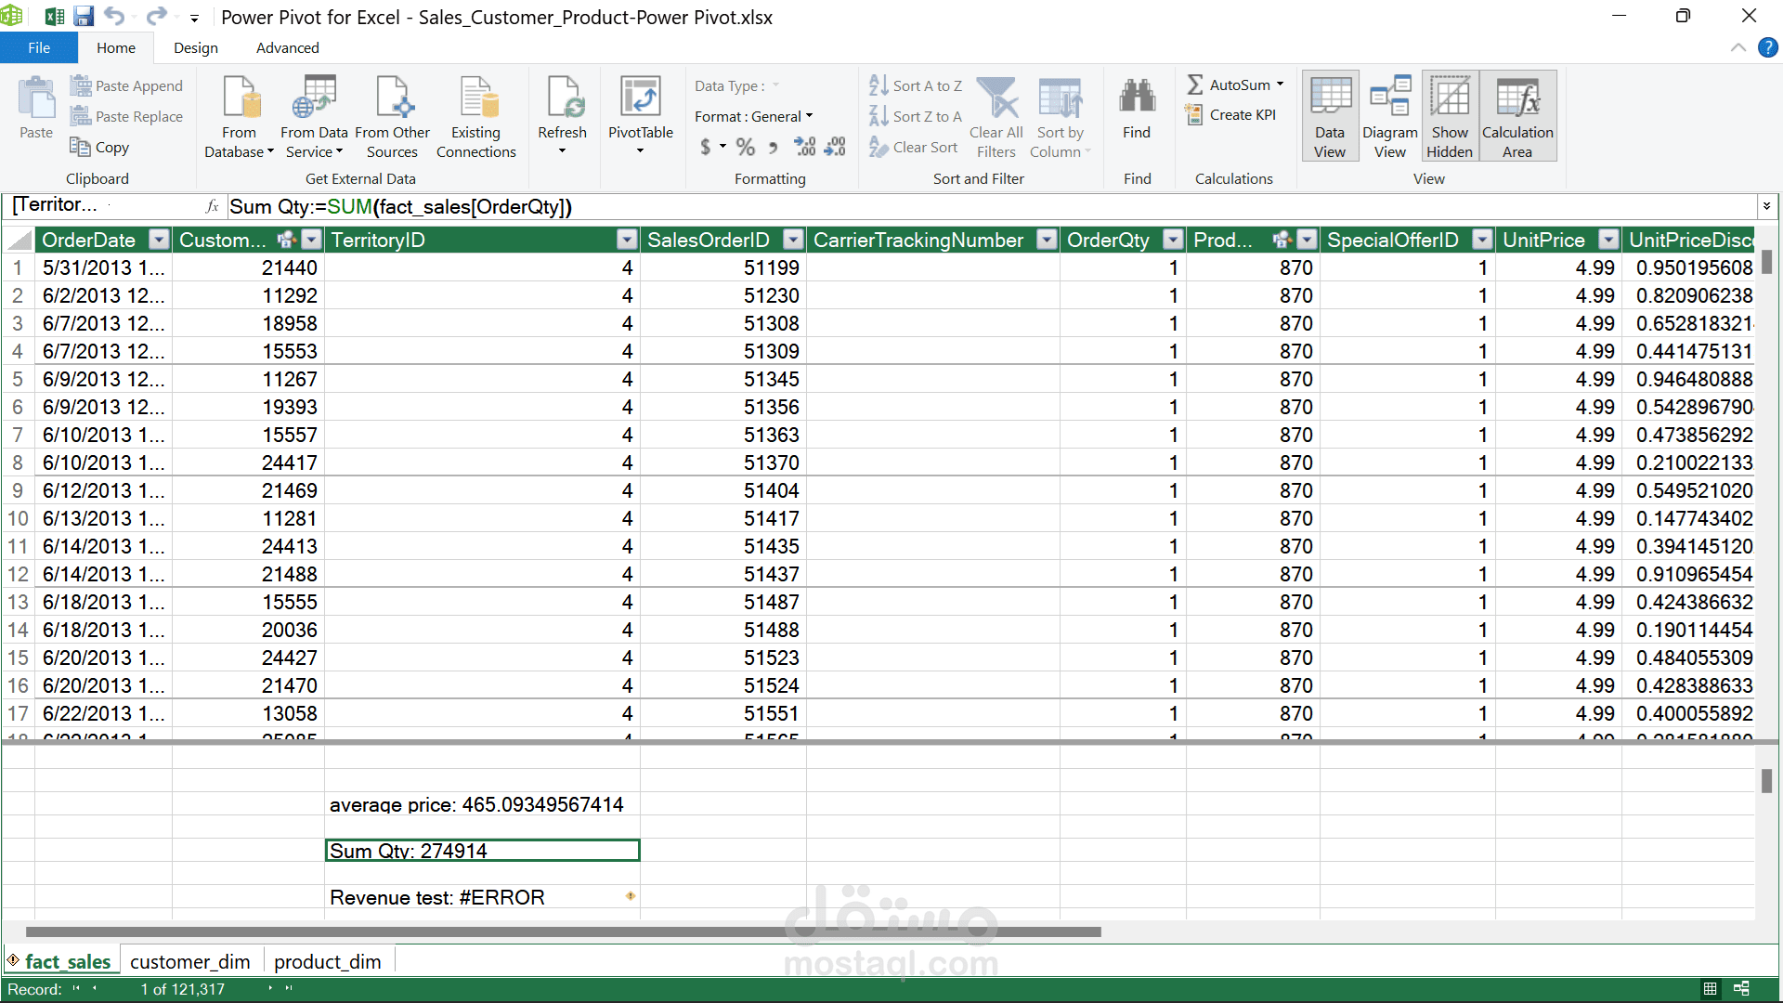This screenshot has height=1003, width=1783.
Task: Apply percent format icon
Action: pyautogui.click(x=745, y=147)
